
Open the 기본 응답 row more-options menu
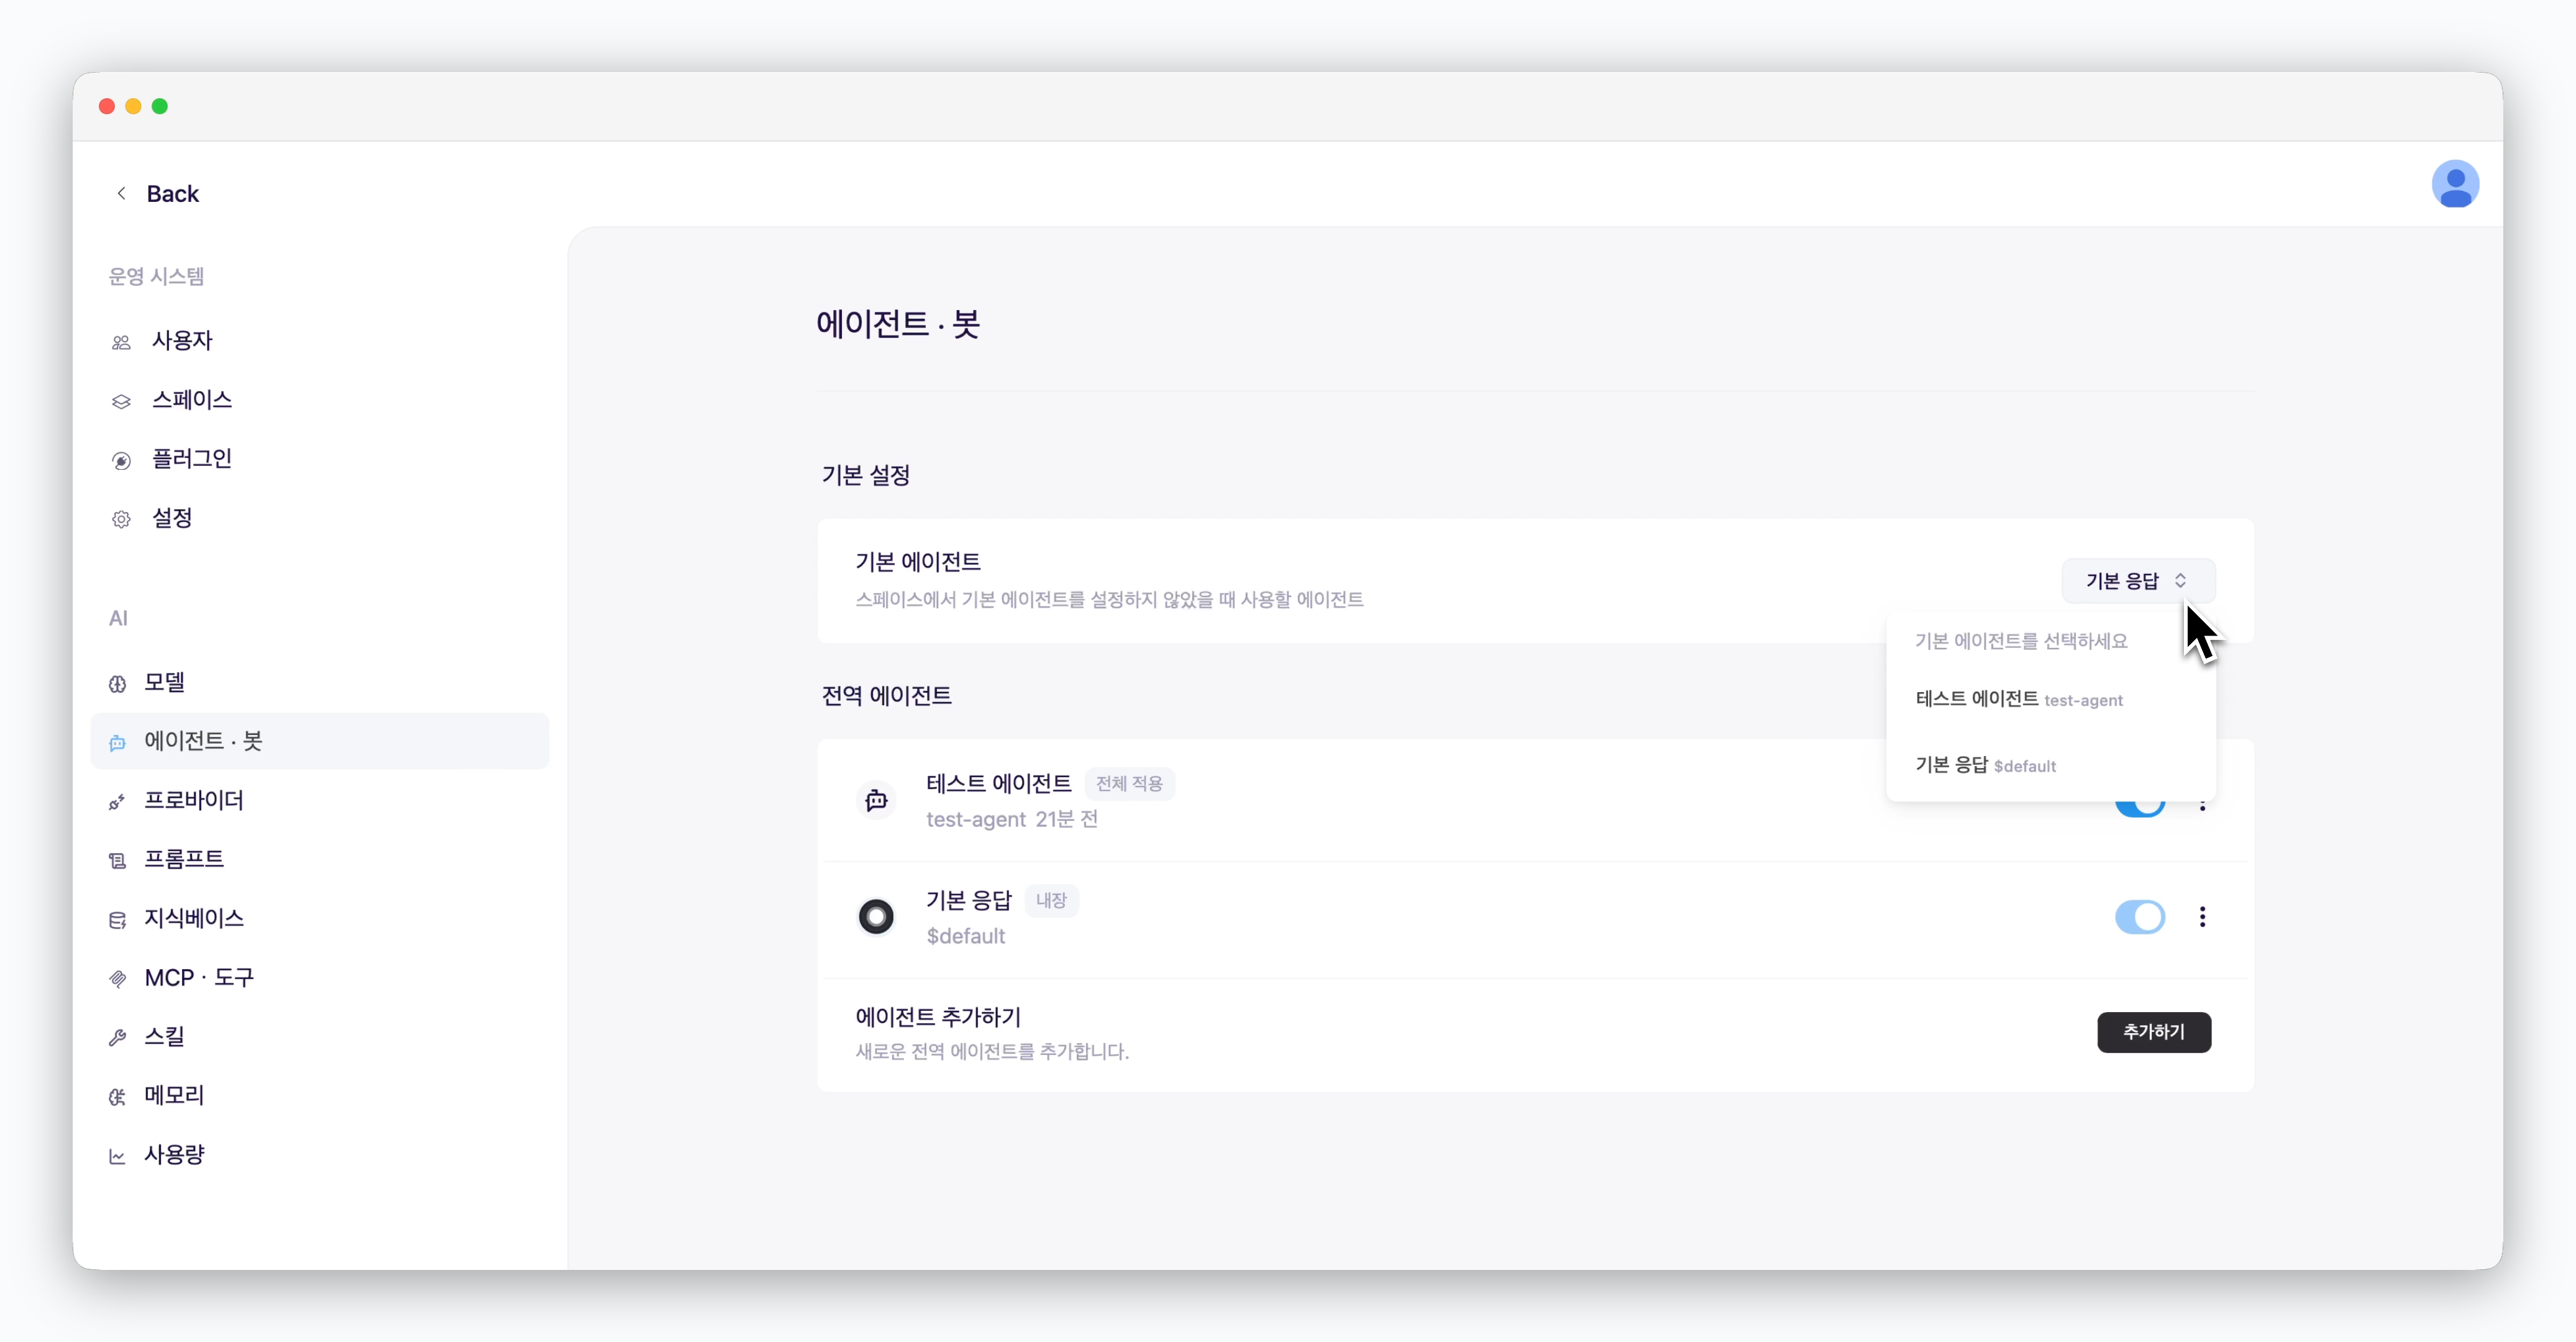pyautogui.click(x=2202, y=917)
